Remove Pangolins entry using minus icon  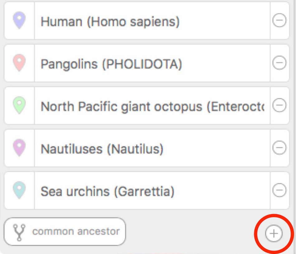(x=279, y=63)
